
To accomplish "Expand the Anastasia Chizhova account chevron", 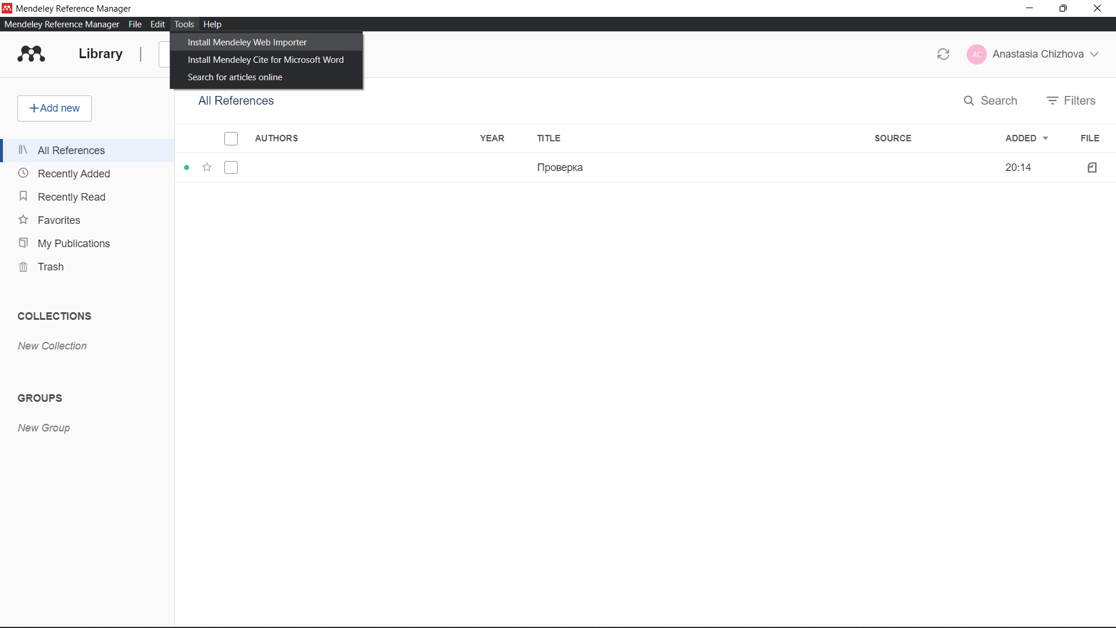I will pyautogui.click(x=1094, y=54).
